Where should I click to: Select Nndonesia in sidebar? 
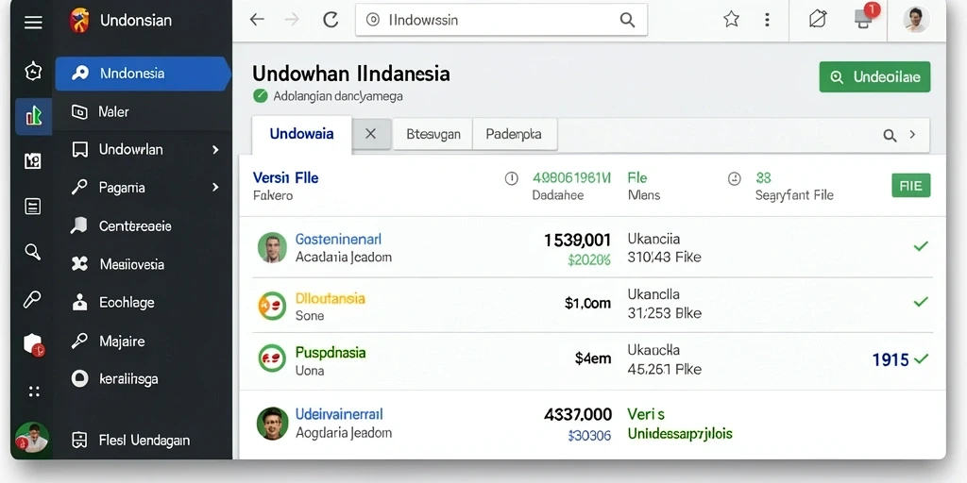[143, 74]
